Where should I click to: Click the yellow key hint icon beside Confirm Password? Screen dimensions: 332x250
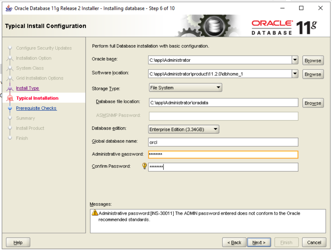(144, 166)
